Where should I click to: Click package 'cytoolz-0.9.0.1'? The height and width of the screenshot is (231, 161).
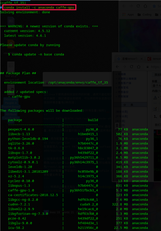click(x=23, y=162)
